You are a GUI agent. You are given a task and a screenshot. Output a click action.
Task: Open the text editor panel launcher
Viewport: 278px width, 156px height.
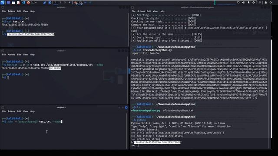(18, 3)
